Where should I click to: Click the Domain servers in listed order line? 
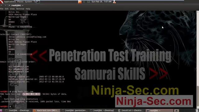pyautogui.click(x=18, y=62)
